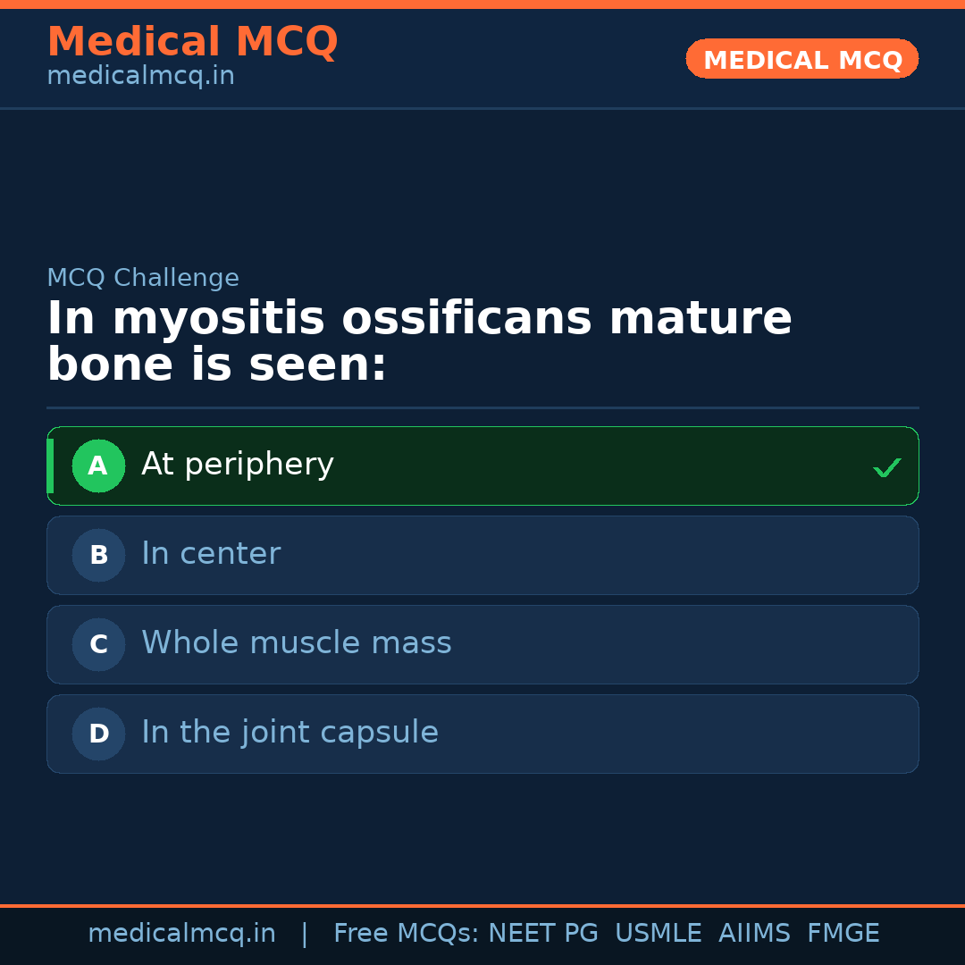The height and width of the screenshot is (965, 965).
Task: Switch to the NEET PG section
Action: tap(542, 932)
